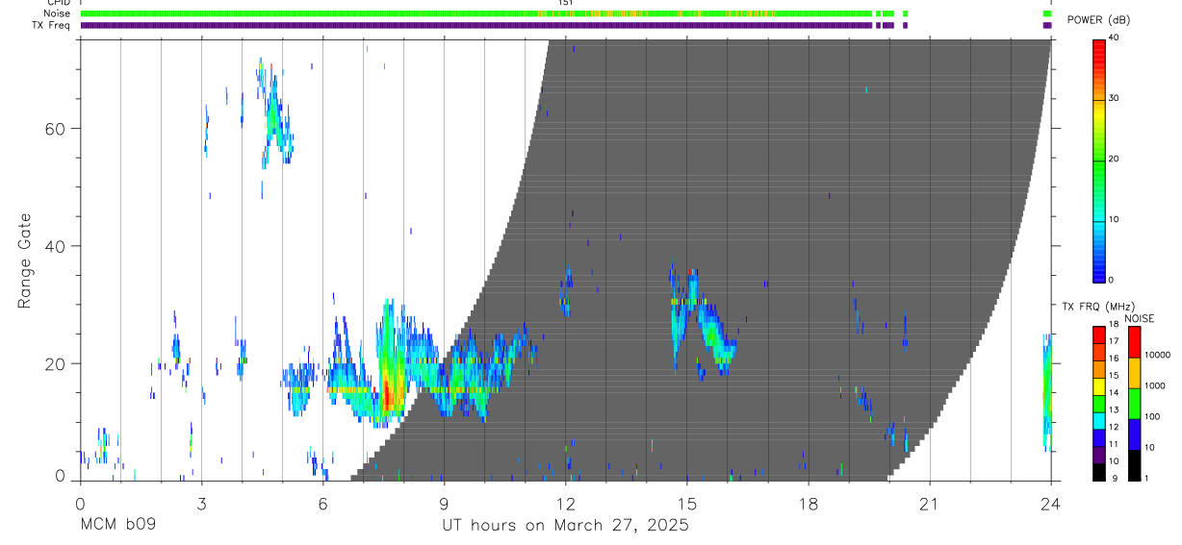Image resolution: width=1182 pixels, height=545 pixels.
Task: Click the 'UT hours on March 27, 2025' label
Action: [x=565, y=526]
